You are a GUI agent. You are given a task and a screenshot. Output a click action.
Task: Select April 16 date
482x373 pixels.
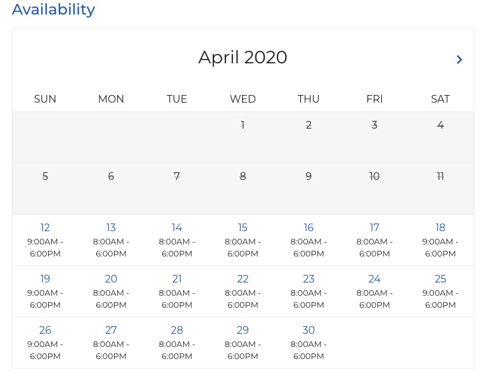(308, 228)
